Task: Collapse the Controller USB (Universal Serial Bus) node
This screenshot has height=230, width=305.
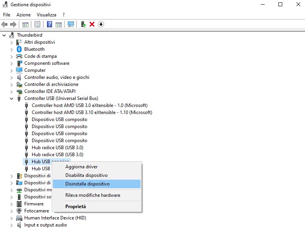Action: coord(12,98)
